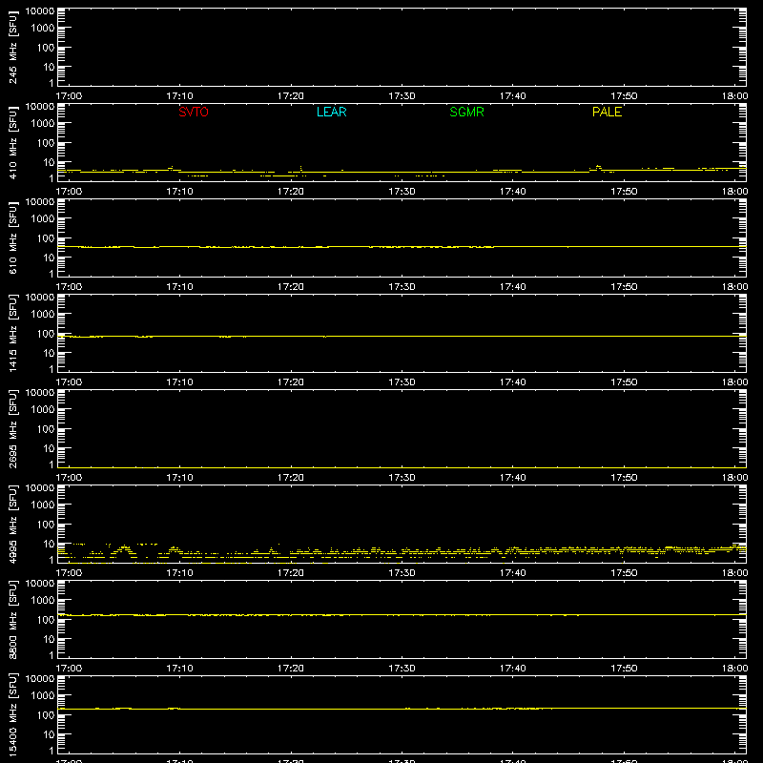The image size is (763, 763).
Task: Click the noisy yellow trace in 4995 MHz plot
Action: [402, 552]
